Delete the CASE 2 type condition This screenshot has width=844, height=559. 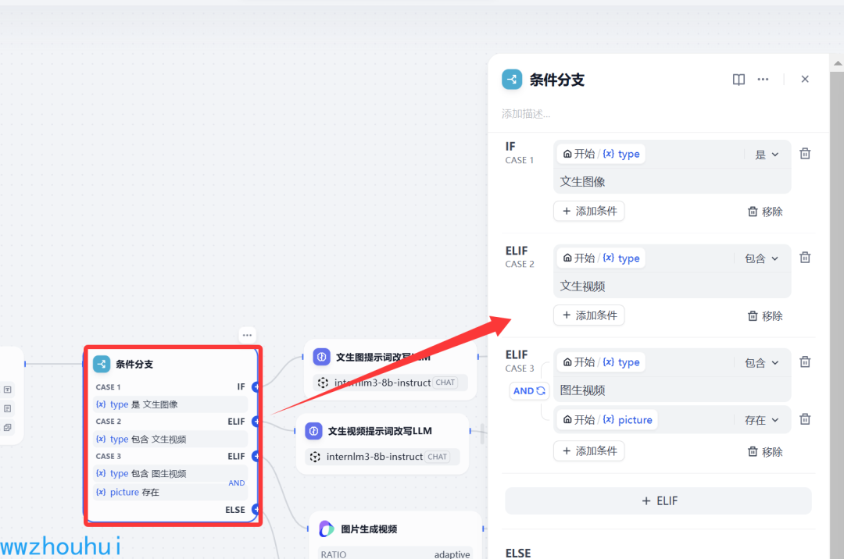(805, 258)
